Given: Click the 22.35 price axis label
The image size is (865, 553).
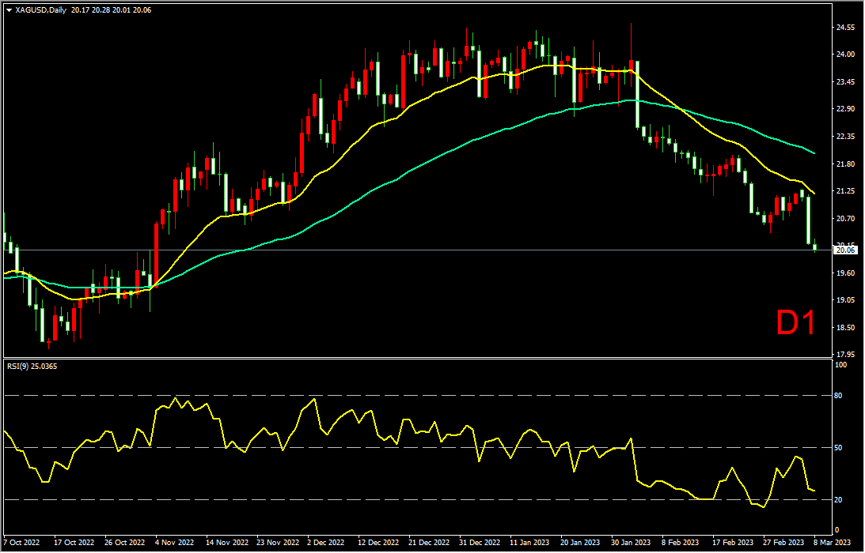Looking at the screenshot, I should (x=845, y=137).
